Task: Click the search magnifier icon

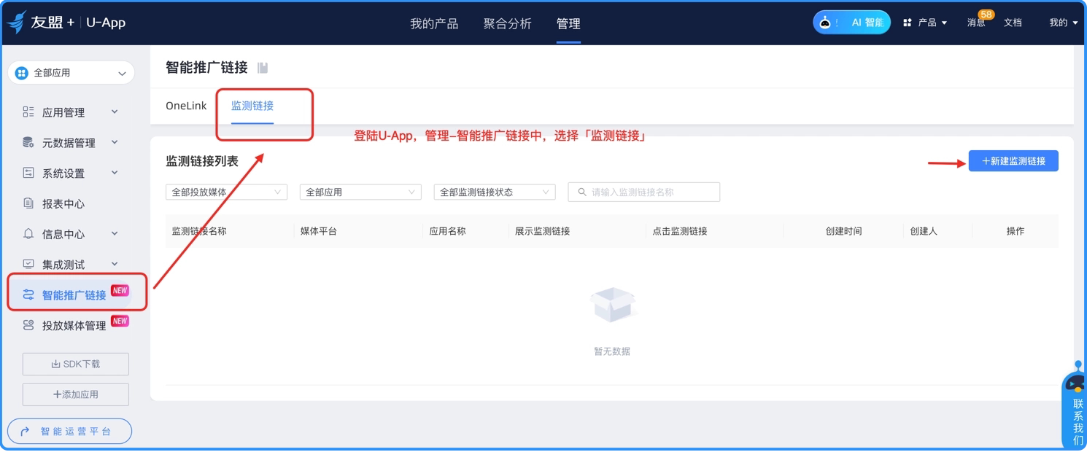Action: coord(582,192)
